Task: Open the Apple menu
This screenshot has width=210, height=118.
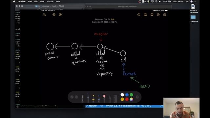Action: click(x=14, y=1)
